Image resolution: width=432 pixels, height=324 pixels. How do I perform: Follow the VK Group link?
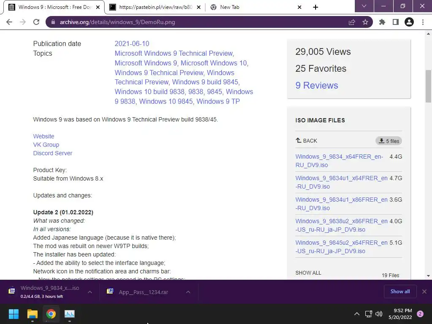pyautogui.click(x=46, y=145)
